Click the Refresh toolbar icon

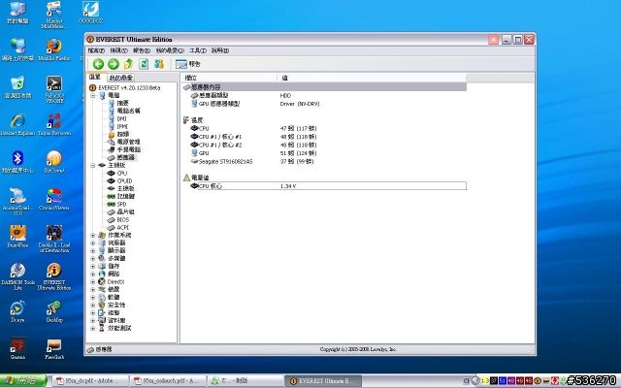pyautogui.click(x=144, y=64)
